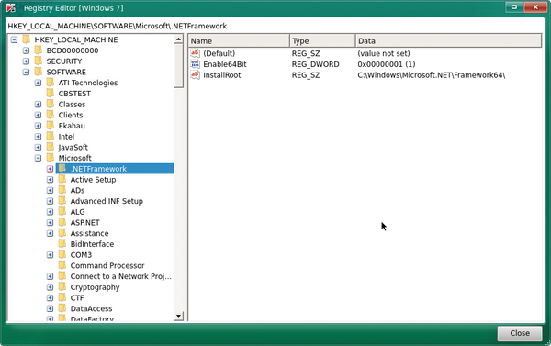This screenshot has width=551, height=346.
Task: Click the Classes folder icon
Action: coord(51,104)
